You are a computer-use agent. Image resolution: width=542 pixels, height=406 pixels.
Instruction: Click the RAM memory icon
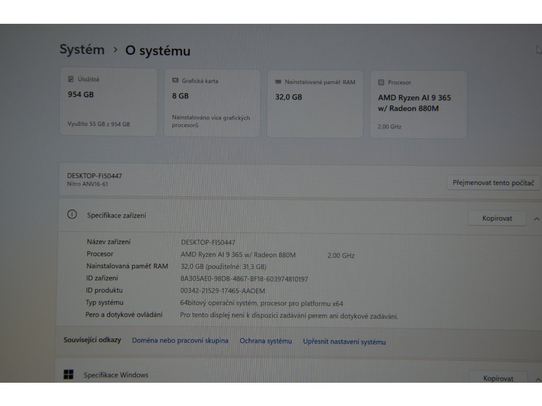[278, 82]
